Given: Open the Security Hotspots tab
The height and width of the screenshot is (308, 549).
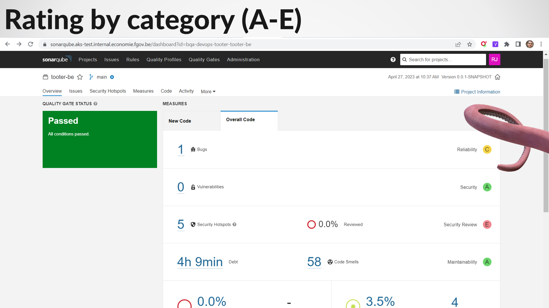Looking at the screenshot, I should click(108, 91).
